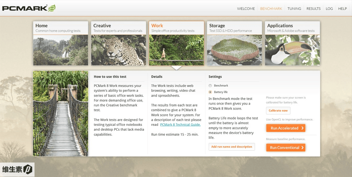Screen dimensions: 352x177
Task: Open the PCMark 8 Technical Guide link
Action: [180, 125]
